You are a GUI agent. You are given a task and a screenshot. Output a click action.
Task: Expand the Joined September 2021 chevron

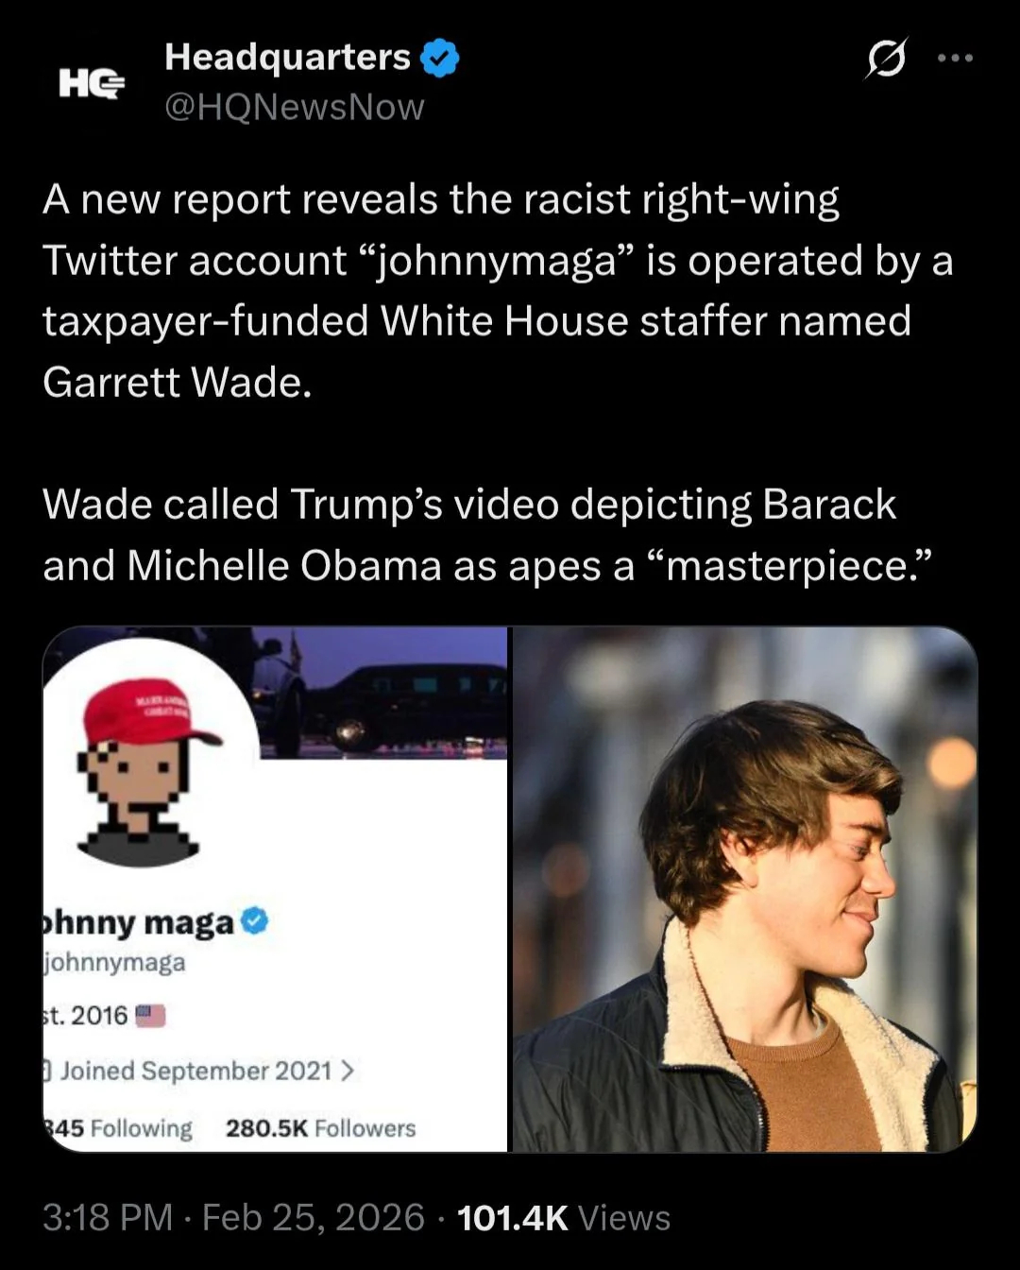tap(347, 1071)
